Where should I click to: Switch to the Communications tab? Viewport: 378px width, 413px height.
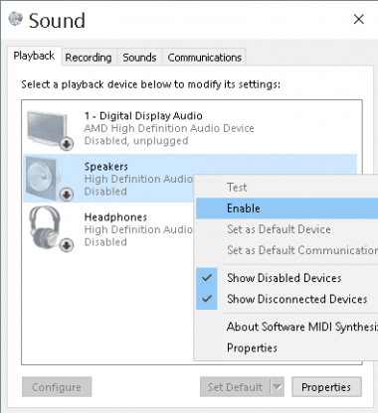(204, 58)
